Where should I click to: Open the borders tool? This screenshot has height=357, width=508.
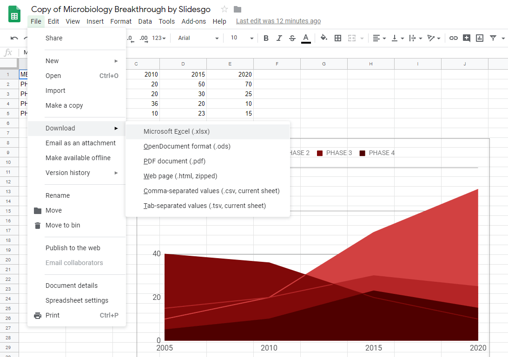click(x=337, y=38)
